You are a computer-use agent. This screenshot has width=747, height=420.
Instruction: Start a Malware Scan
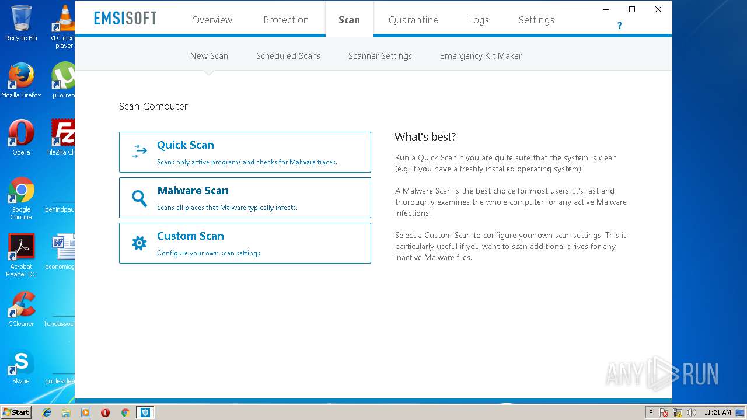(245, 198)
